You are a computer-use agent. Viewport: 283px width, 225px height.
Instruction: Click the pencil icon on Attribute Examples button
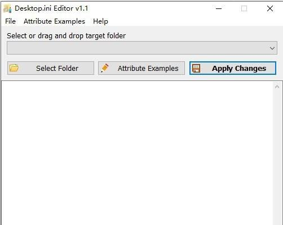coord(105,68)
